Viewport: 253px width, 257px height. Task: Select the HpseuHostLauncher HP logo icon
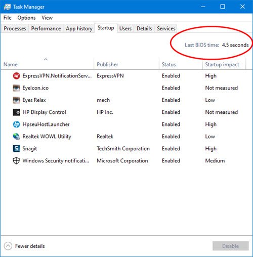[16, 124]
